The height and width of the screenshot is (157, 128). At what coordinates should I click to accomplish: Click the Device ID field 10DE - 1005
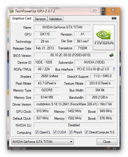[x=44, y=62]
